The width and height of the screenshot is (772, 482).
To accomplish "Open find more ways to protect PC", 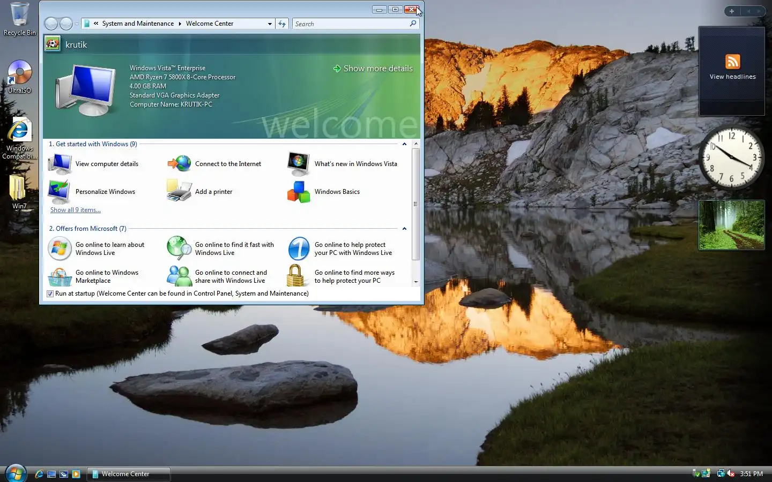I will coord(341,276).
